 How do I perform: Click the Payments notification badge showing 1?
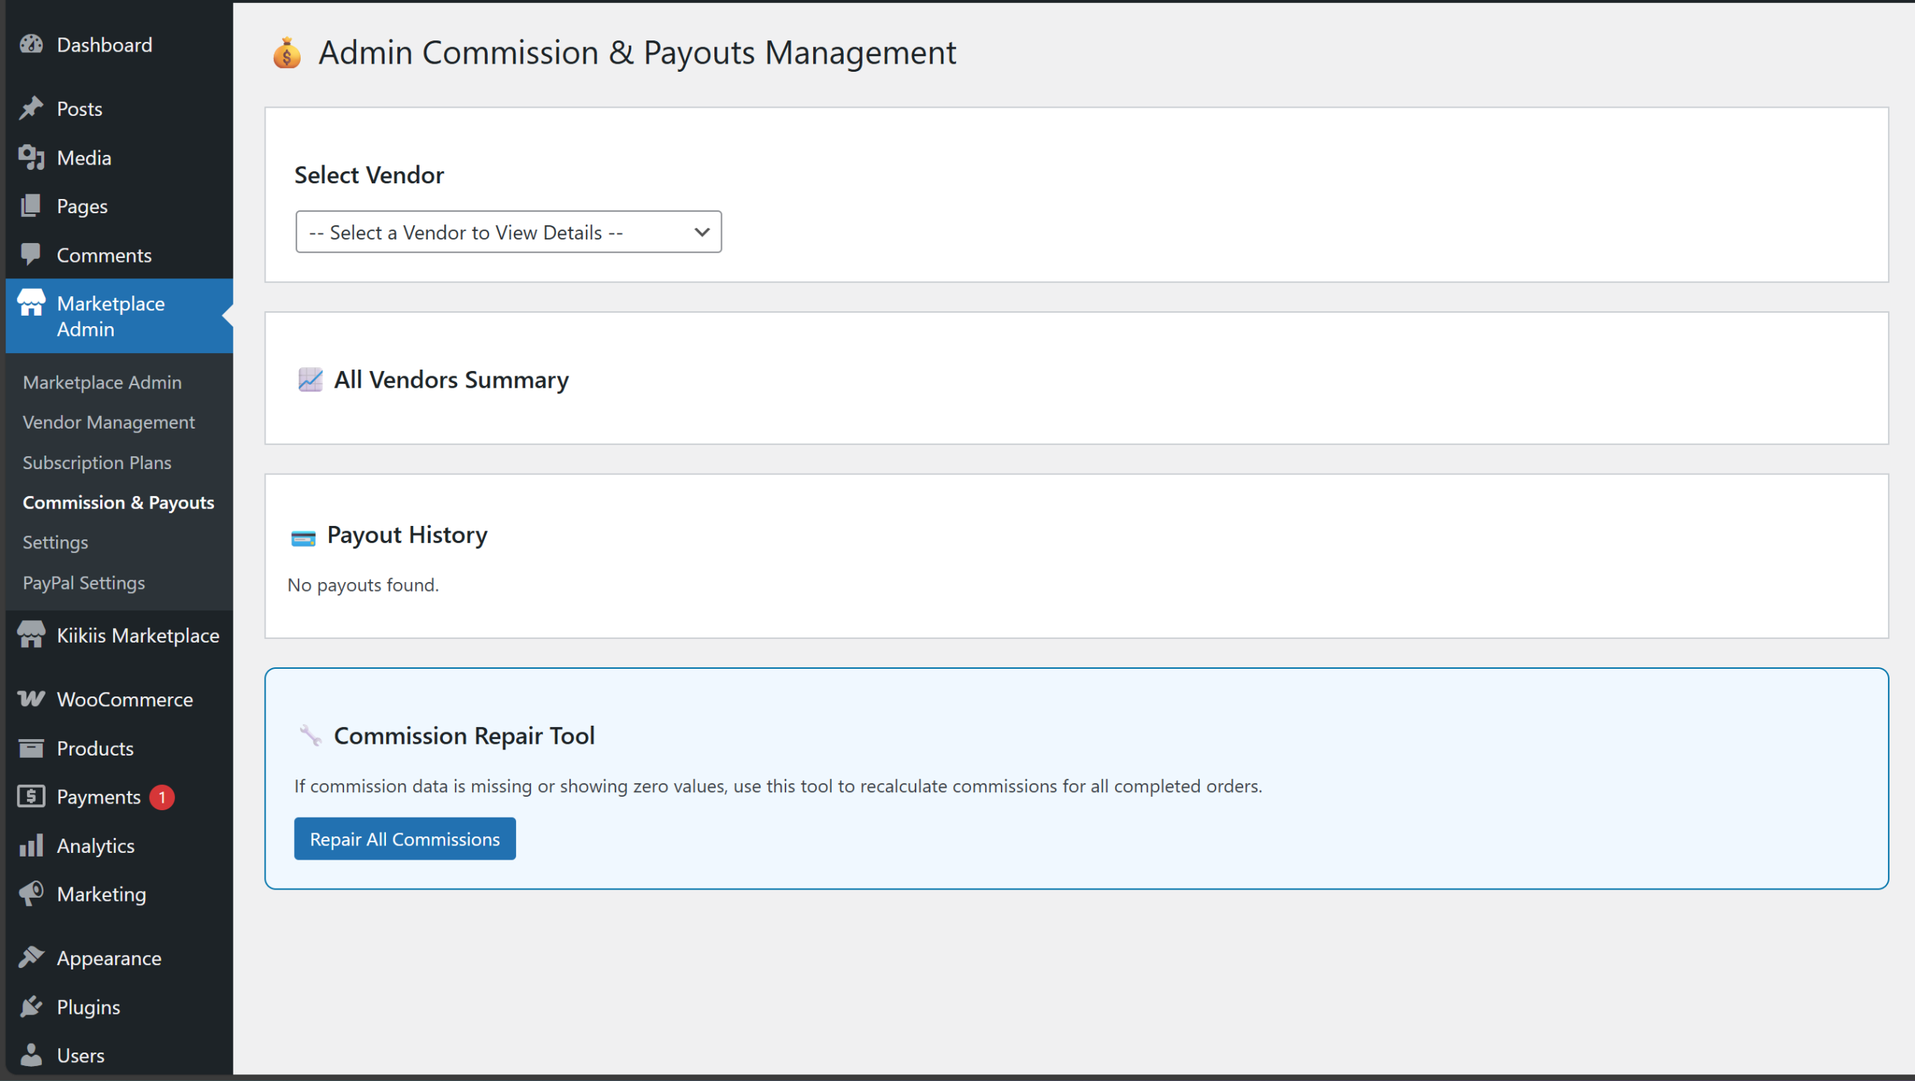(162, 797)
